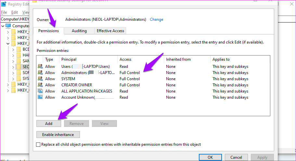Click the Registry Editor title bar icon
296x161 pixels.
pyautogui.click(x=4, y=4)
